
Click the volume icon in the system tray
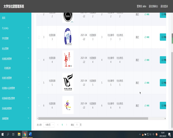pyautogui.click(x=151, y=134)
